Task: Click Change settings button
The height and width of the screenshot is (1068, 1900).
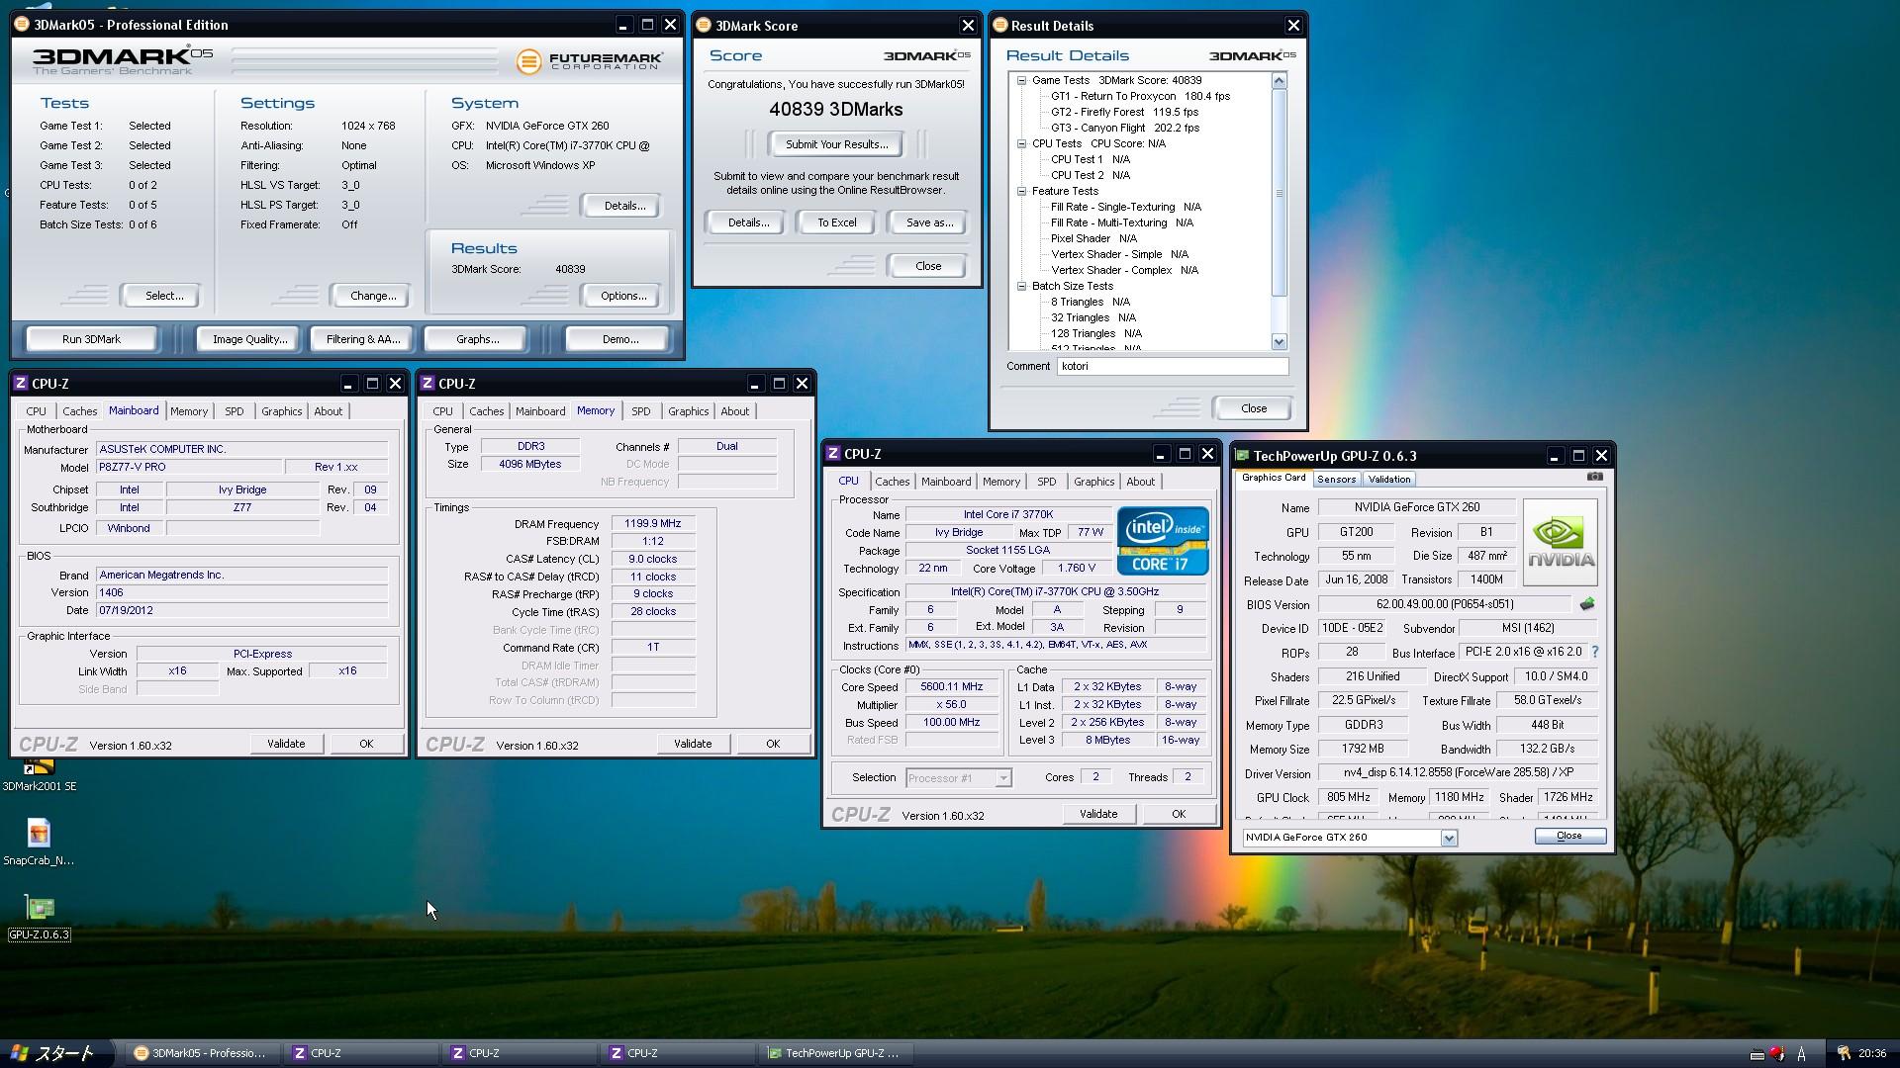Action: click(x=372, y=296)
